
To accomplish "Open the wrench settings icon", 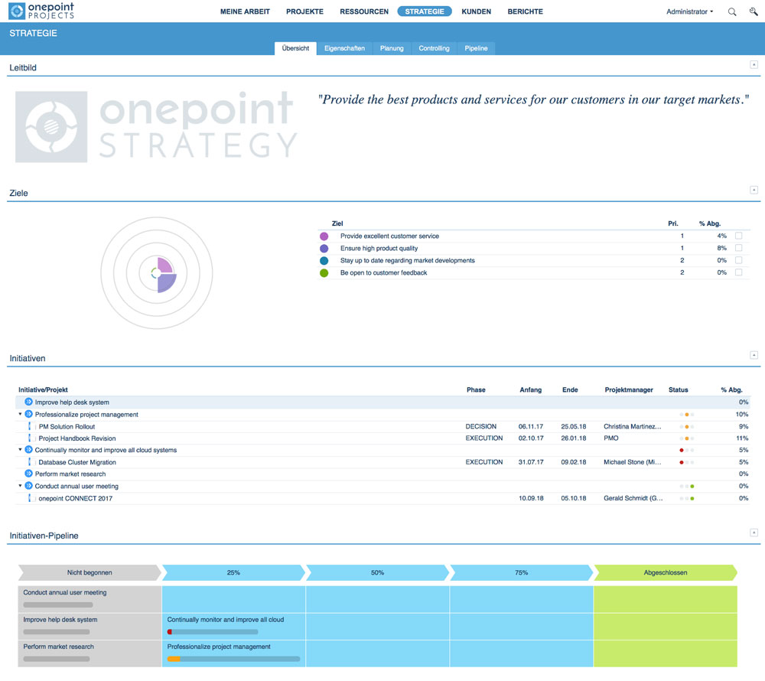I will click(x=753, y=12).
